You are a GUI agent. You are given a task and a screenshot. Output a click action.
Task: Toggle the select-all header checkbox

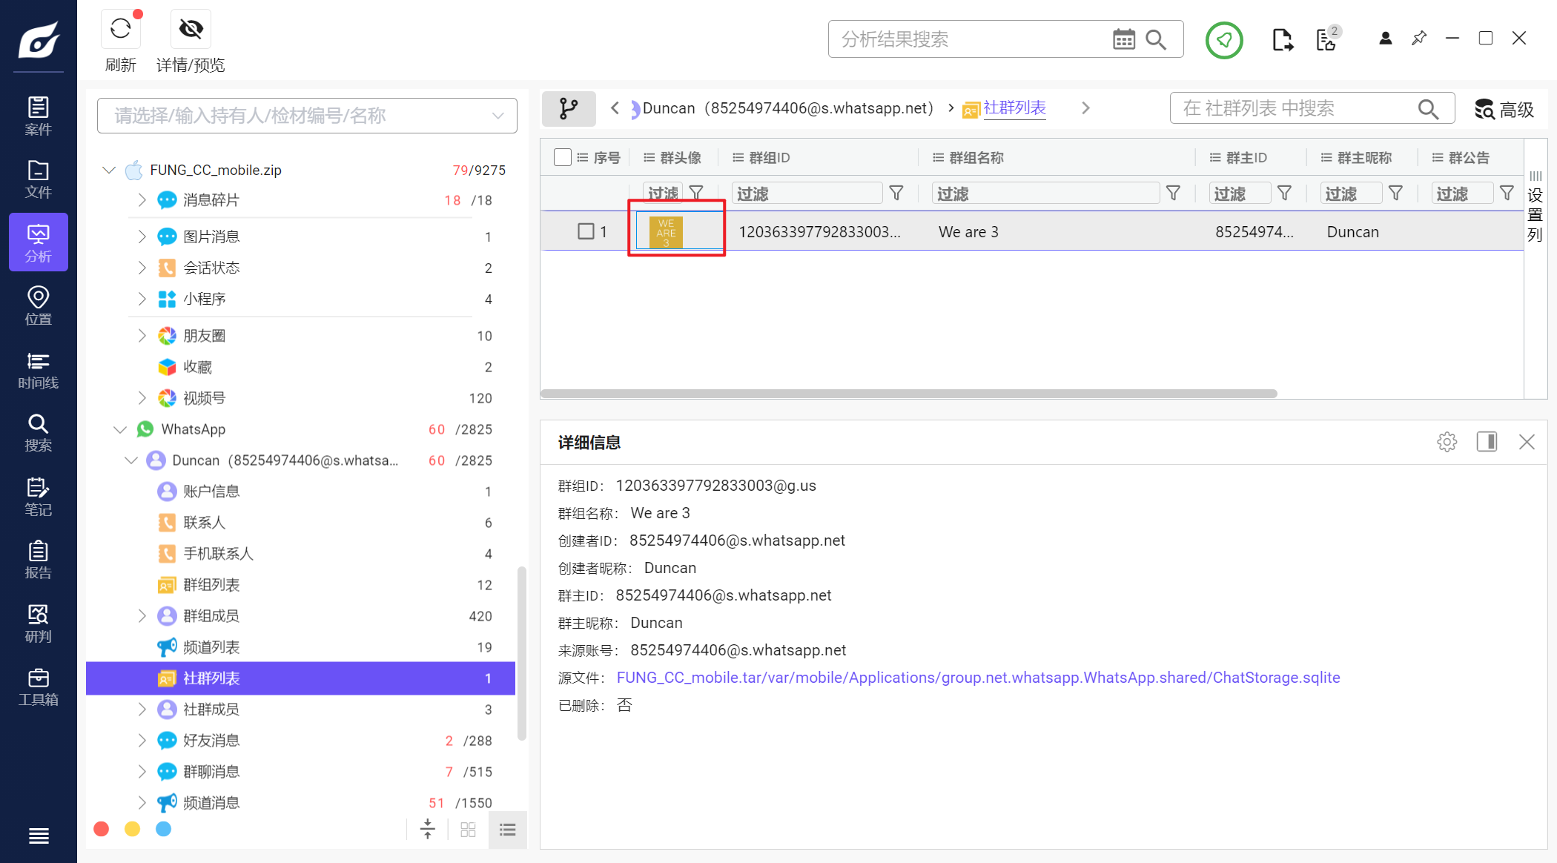pos(563,157)
